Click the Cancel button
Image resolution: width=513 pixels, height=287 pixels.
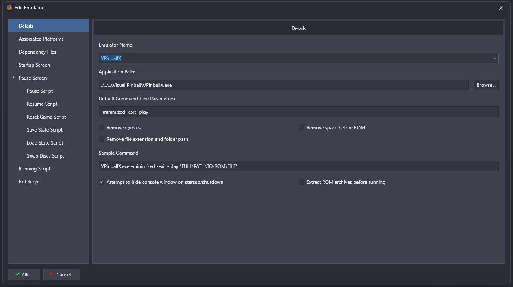point(62,274)
